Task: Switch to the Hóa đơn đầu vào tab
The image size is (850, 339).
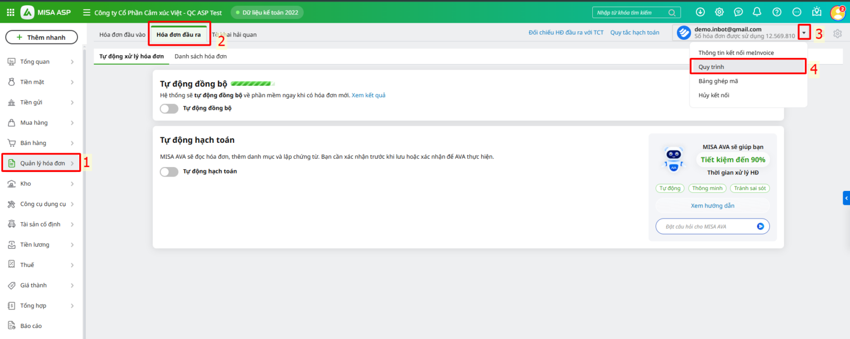Action: 122,35
